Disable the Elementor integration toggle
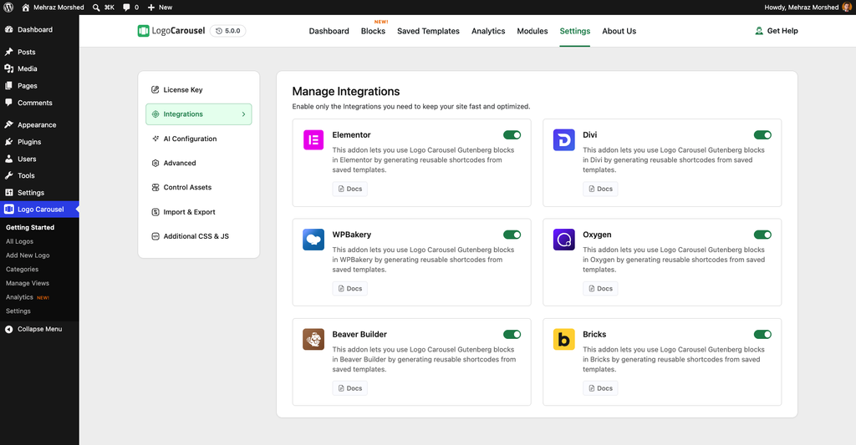This screenshot has height=445, width=856. 512,135
